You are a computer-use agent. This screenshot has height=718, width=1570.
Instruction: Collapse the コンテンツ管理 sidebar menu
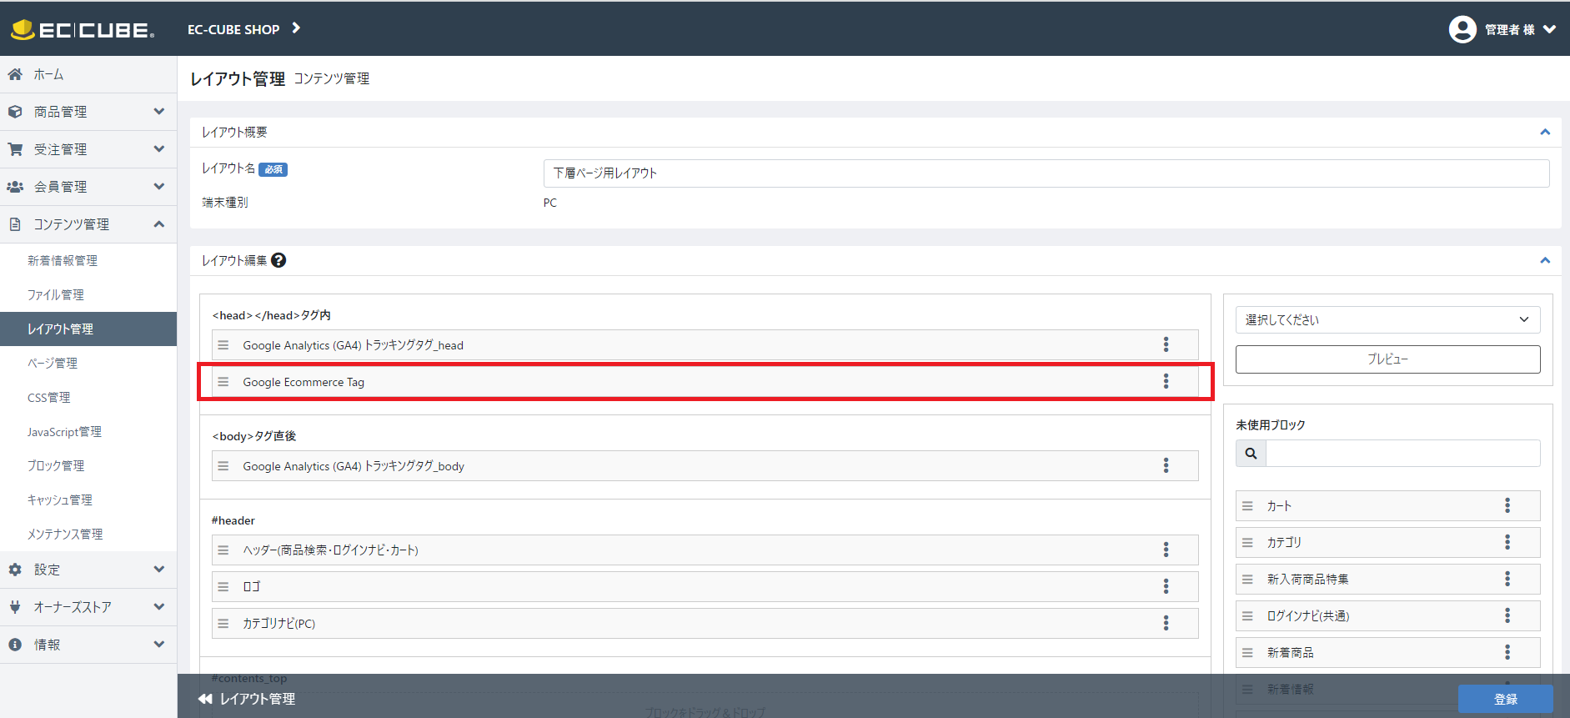88,224
